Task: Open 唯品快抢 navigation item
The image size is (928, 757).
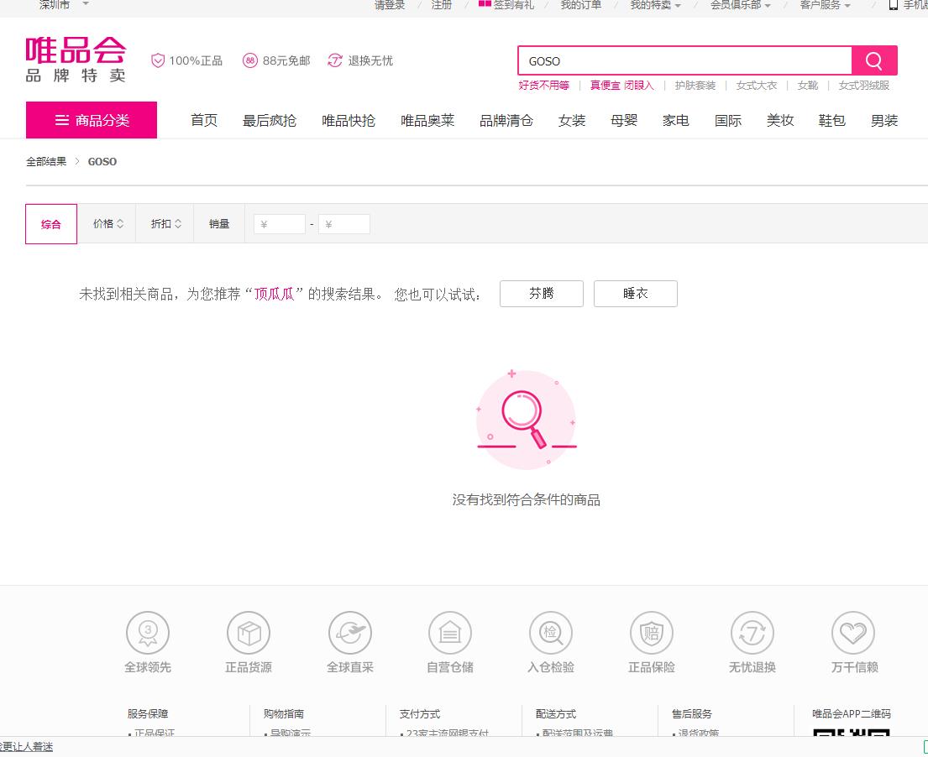Action: pos(349,121)
